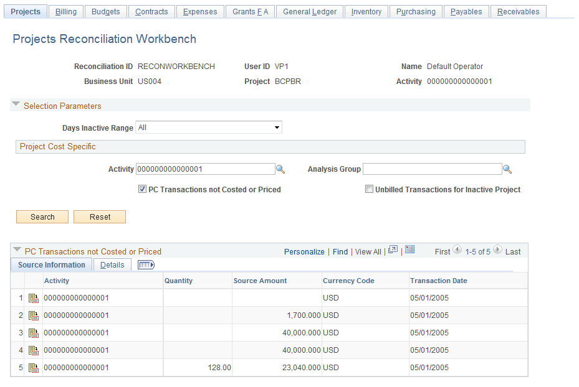Open the Analysis Group lookup magnifier
This screenshot has height=387, width=579.
[508, 169]
